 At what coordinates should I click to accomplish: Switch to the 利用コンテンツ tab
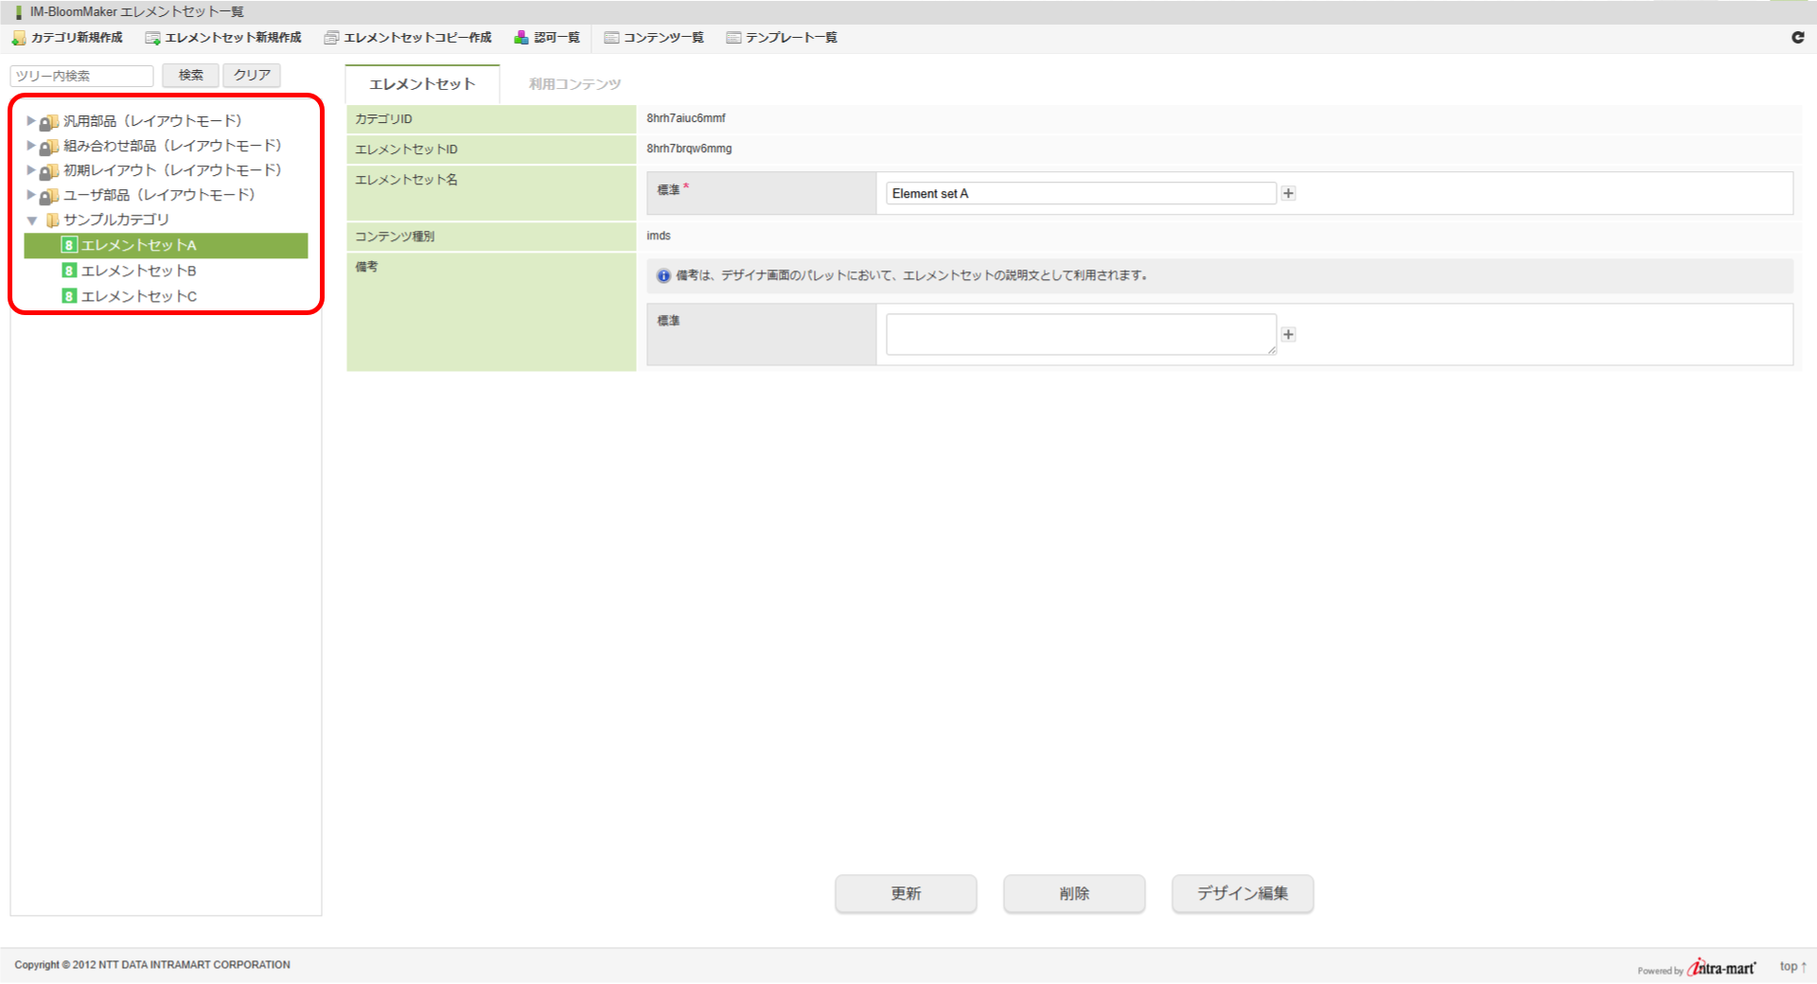click(x=573, y=83)
